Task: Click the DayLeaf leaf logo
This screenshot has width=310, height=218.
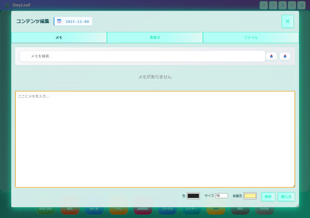Action: (x=7, y=5)
